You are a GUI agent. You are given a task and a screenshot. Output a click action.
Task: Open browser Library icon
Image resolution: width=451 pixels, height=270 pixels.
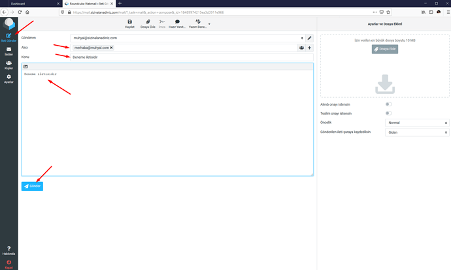424,12
